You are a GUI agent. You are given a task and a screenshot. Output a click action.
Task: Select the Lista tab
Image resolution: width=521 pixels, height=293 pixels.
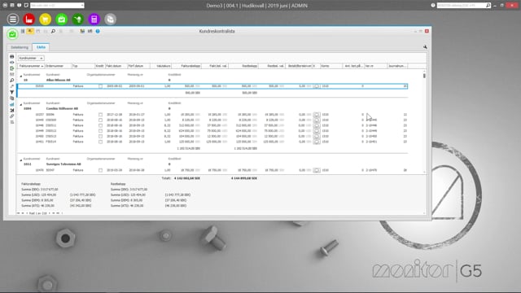pos(41,47)
